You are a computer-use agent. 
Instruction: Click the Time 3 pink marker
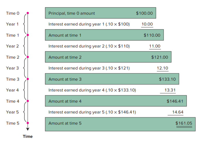(28, 79)
